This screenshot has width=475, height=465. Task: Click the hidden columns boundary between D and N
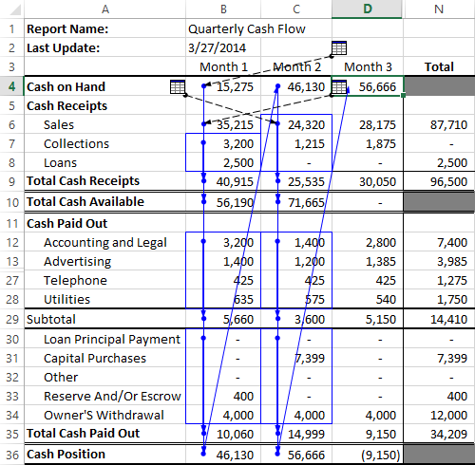point(403,9)
